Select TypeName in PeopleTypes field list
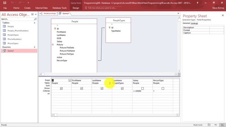This screenshot has width=226, height=127. (x=116, y=31)
